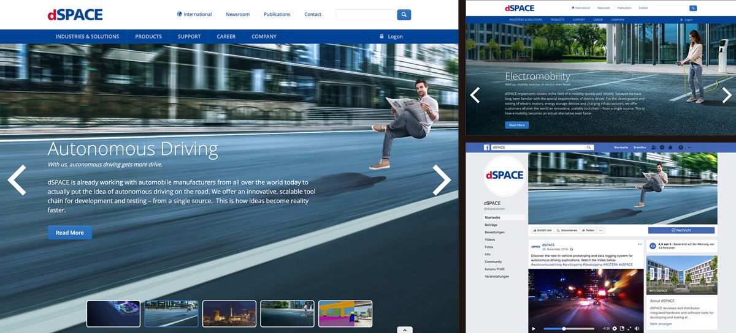Expand About dSPACE with Mehr anzeigen
736x333 pixels.
click(x=662, y=323)
